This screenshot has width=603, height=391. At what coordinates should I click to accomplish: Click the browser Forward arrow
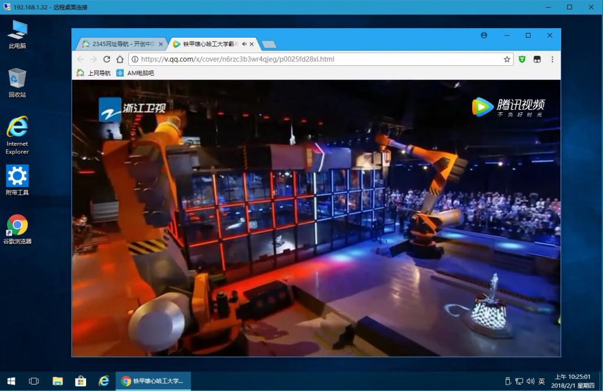(x=94, y=59)
